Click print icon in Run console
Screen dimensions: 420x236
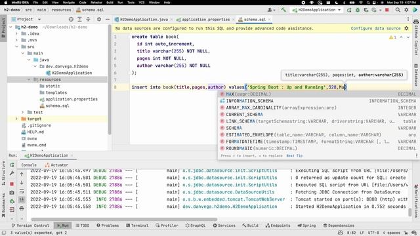(x=22, y=208)
